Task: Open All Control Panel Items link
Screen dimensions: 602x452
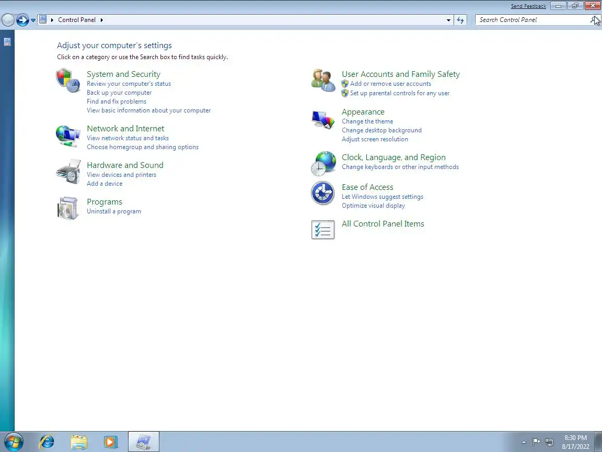Action: tap(383, 224)
